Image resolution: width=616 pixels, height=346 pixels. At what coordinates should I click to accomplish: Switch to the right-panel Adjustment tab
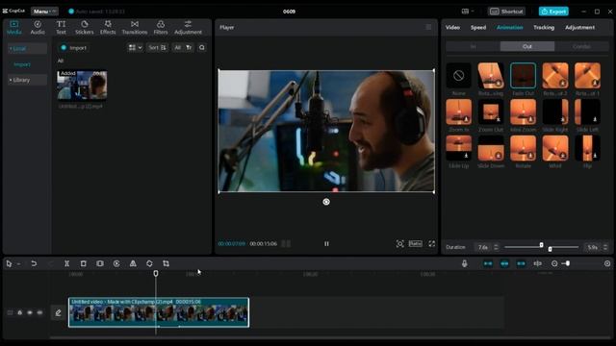pyautogui.click(x=579, y=28)
